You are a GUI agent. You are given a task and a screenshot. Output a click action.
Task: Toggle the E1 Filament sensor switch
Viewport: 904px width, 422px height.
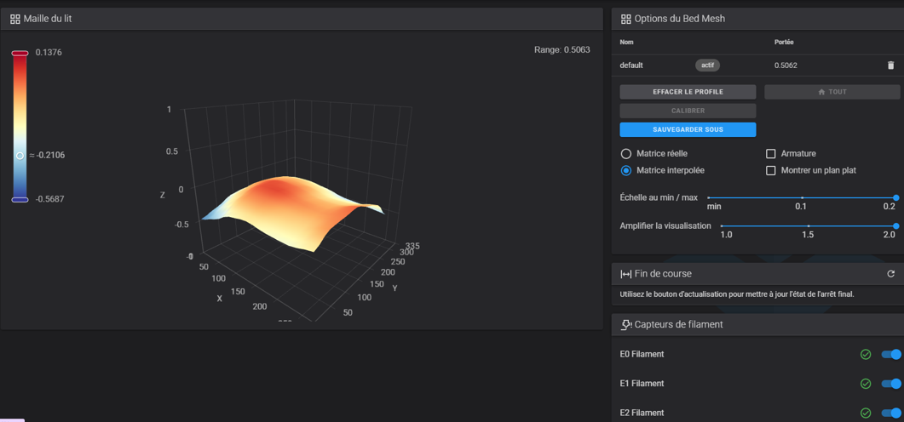pos(891,384)
